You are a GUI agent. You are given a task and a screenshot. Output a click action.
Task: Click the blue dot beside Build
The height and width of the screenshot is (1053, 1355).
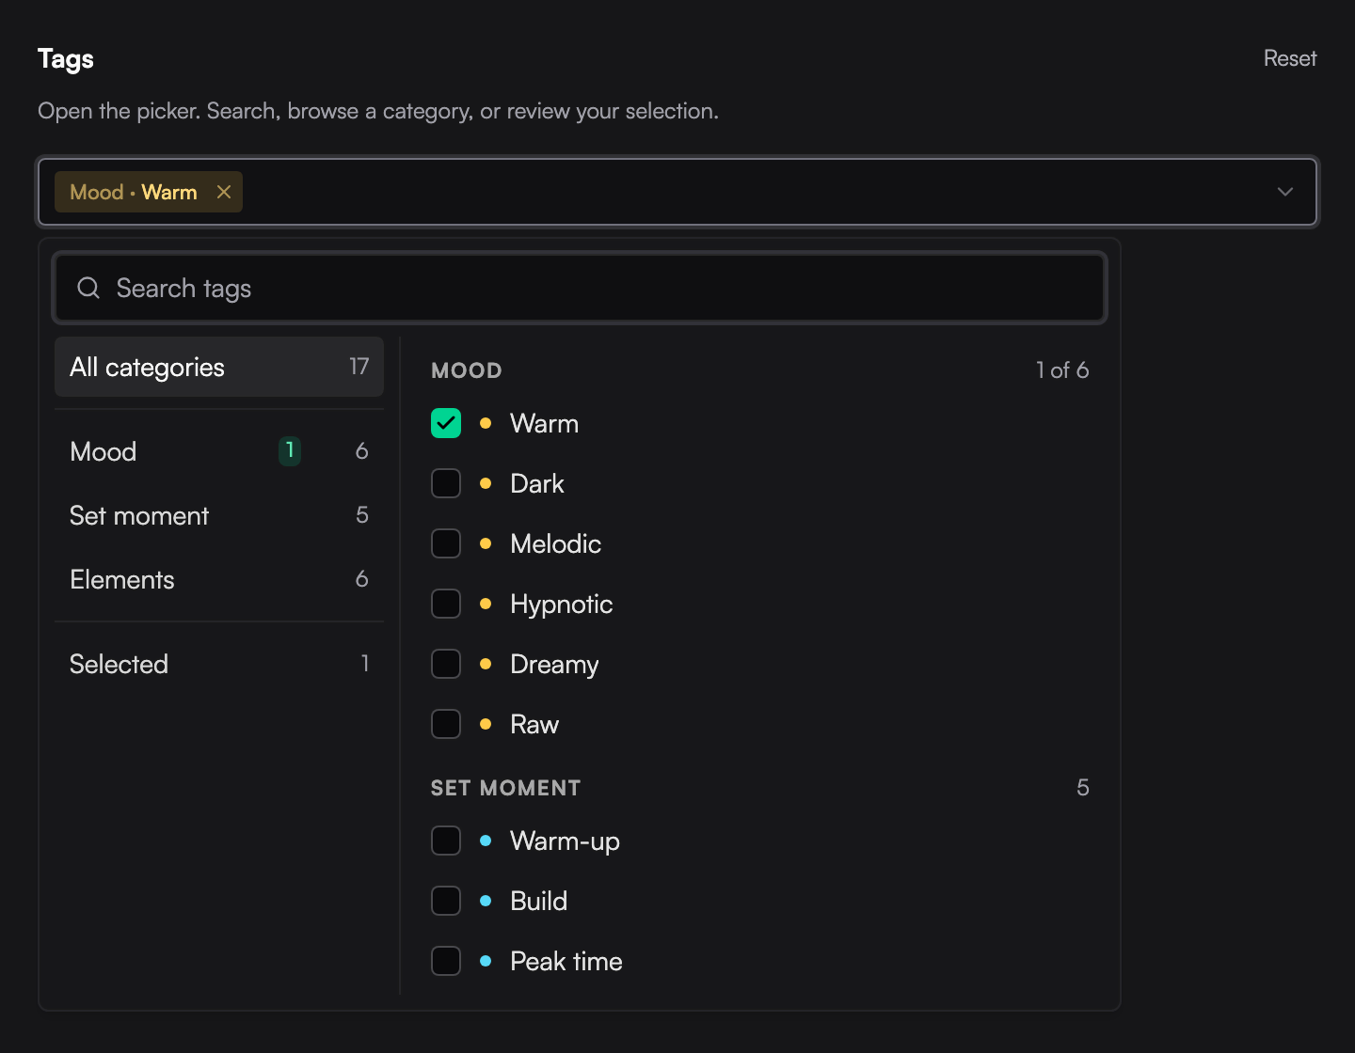[486, 901]
